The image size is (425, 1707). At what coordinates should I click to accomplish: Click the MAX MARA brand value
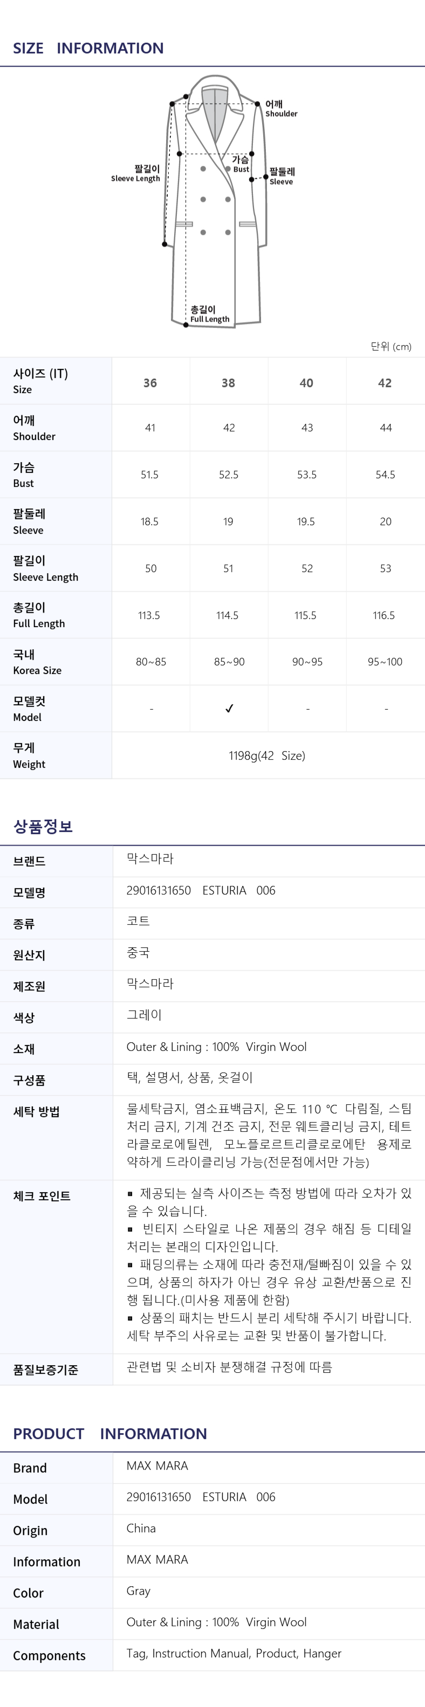point(157,1465)
